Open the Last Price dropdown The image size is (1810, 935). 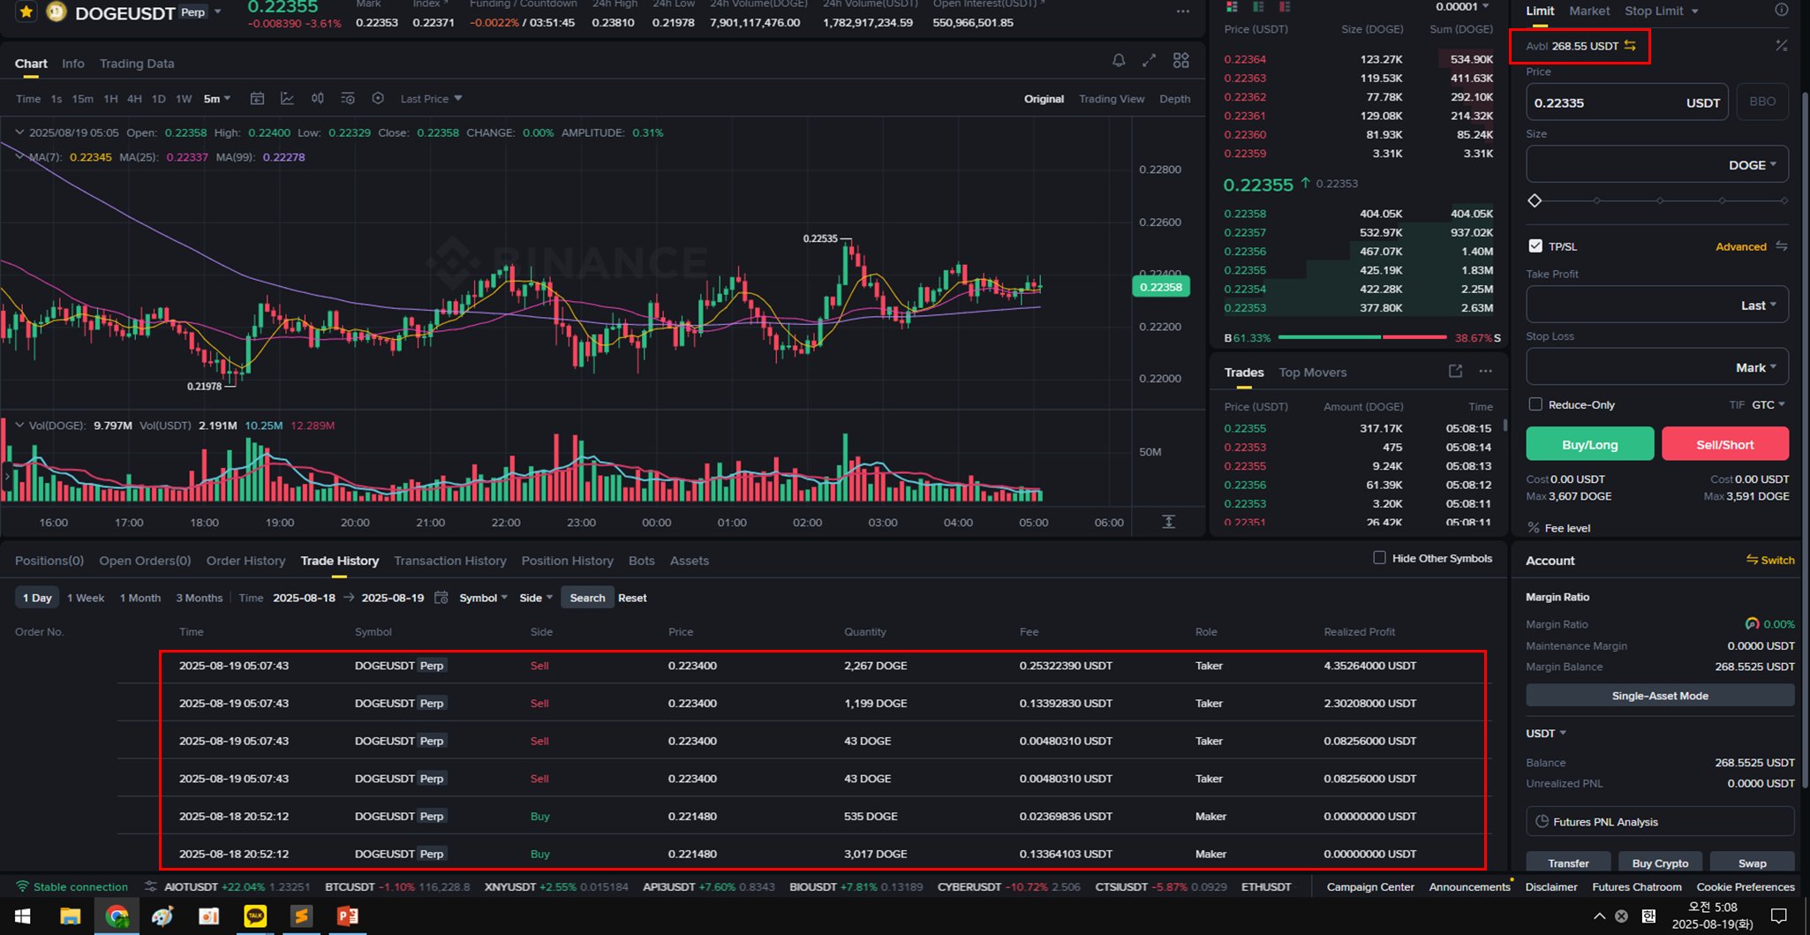click(431, 99)
